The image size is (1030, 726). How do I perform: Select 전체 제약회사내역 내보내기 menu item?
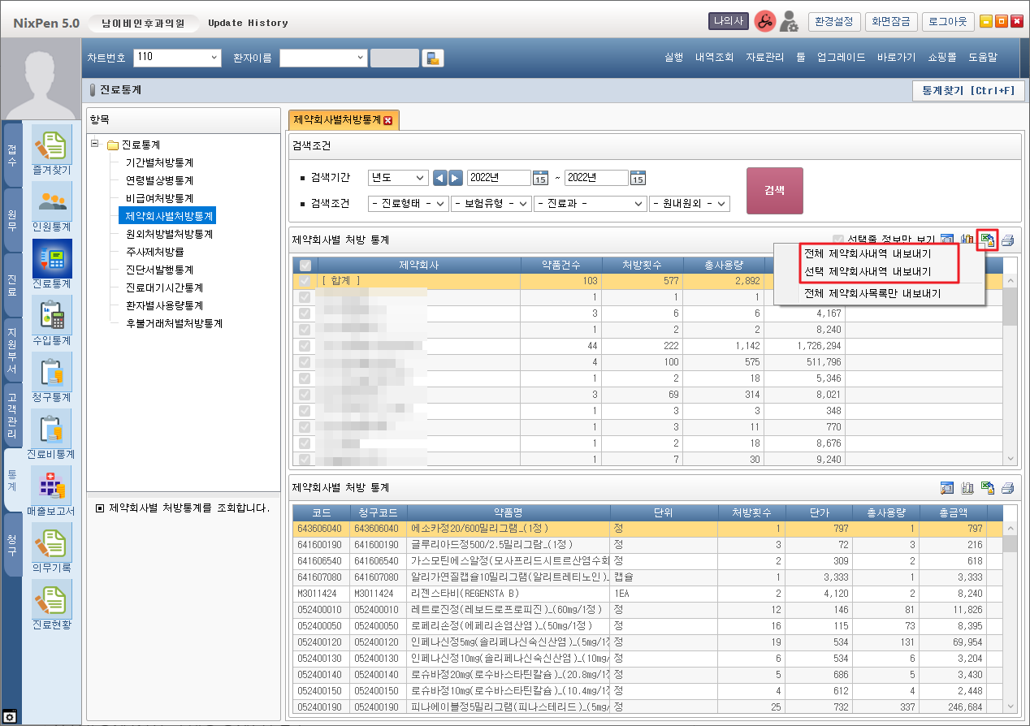(x=867, y=253)
